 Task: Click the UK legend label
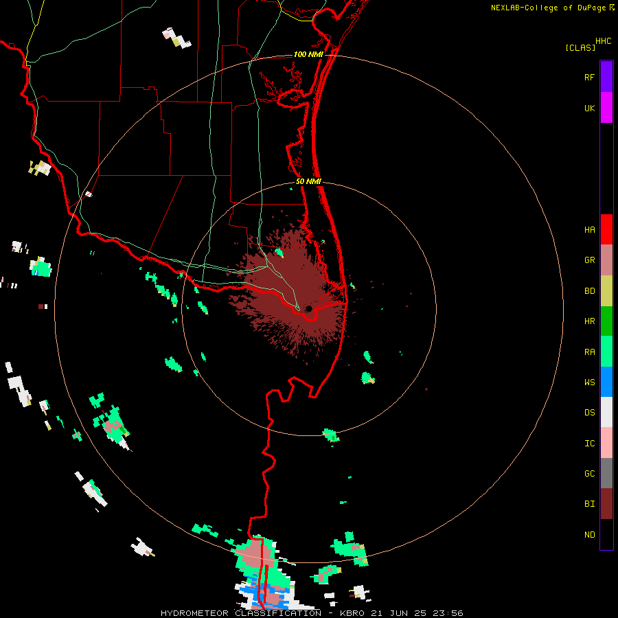point(589,108)
